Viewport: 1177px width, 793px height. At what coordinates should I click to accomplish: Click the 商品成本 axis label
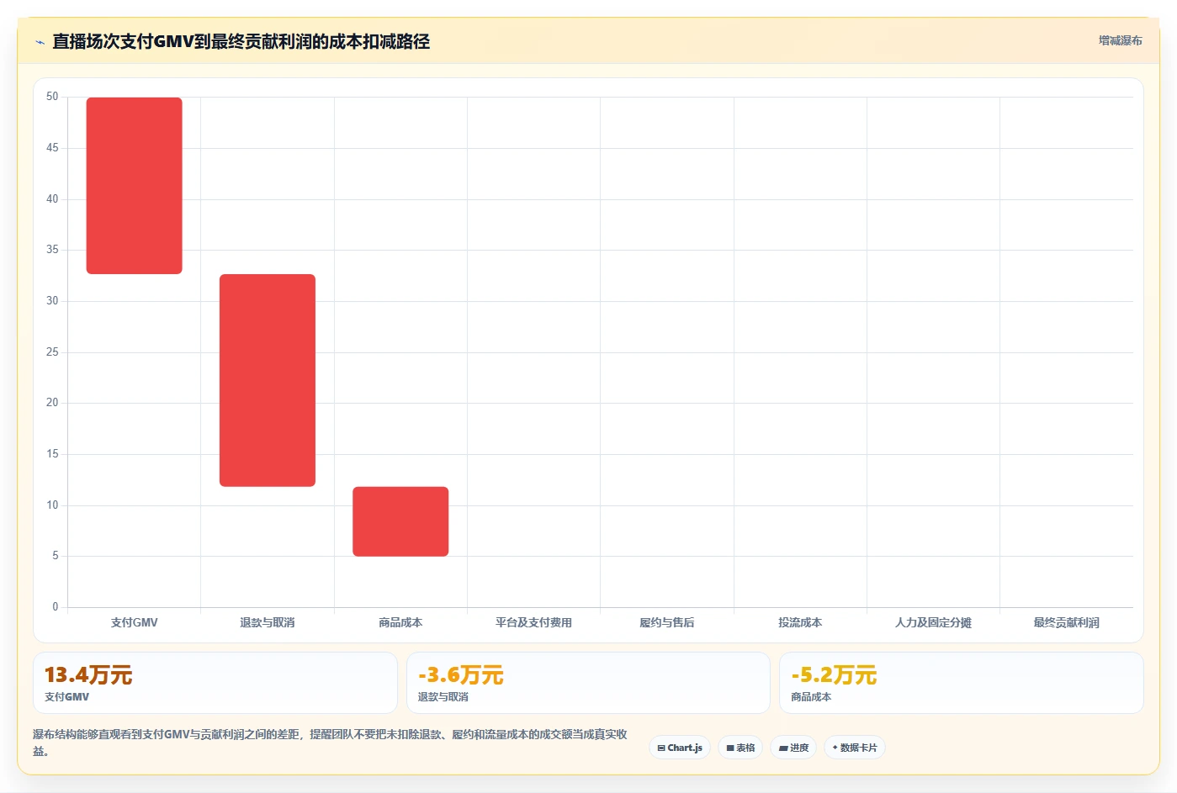pos(400,622)
